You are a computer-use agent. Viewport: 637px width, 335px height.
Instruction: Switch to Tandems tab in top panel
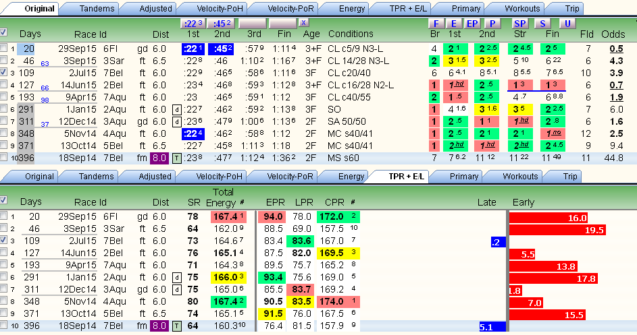[x=97, y=9]
